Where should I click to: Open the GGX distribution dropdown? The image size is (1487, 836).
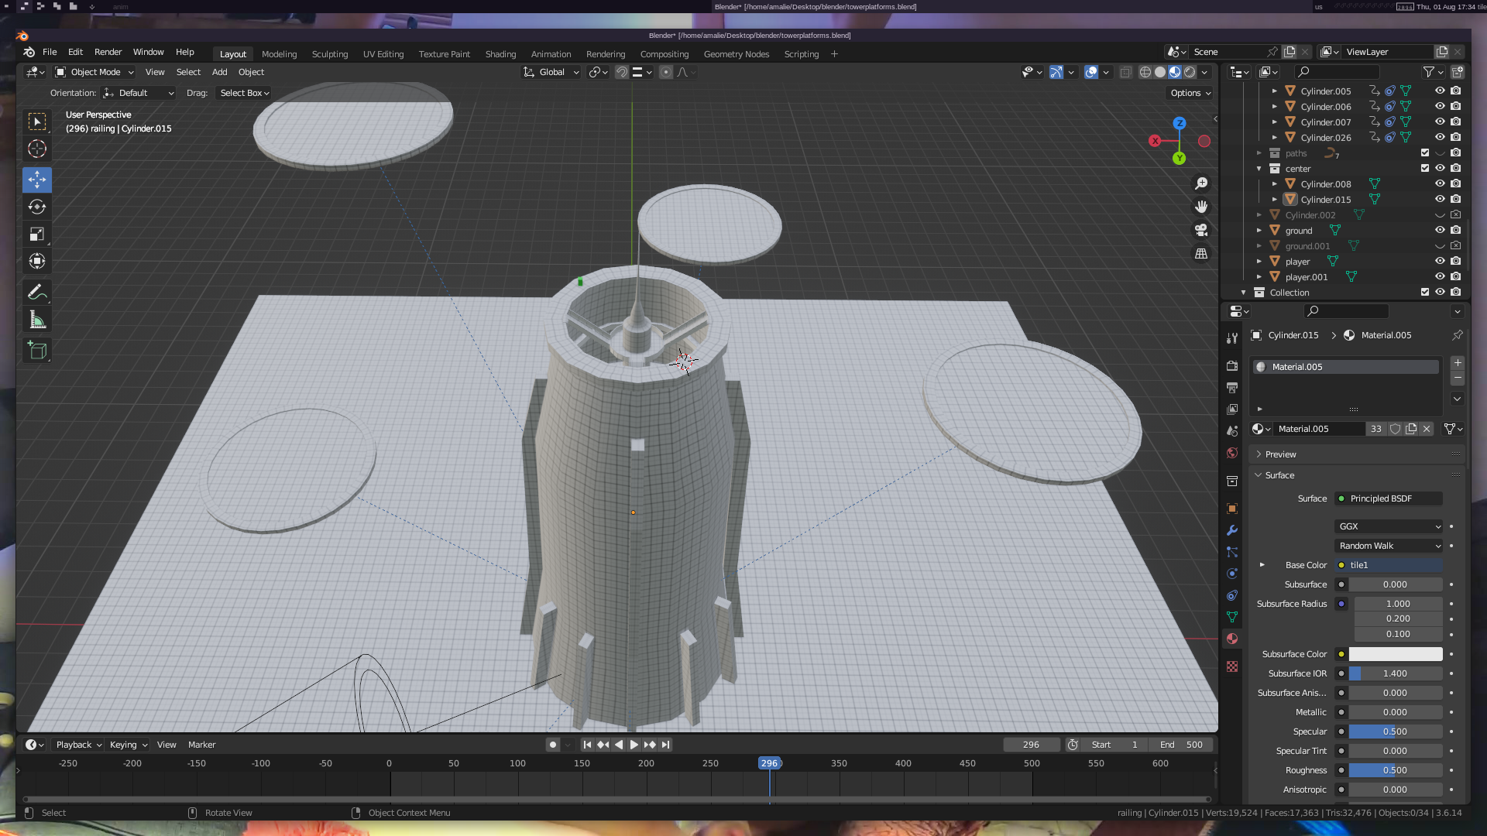[x=1389, y=526]
